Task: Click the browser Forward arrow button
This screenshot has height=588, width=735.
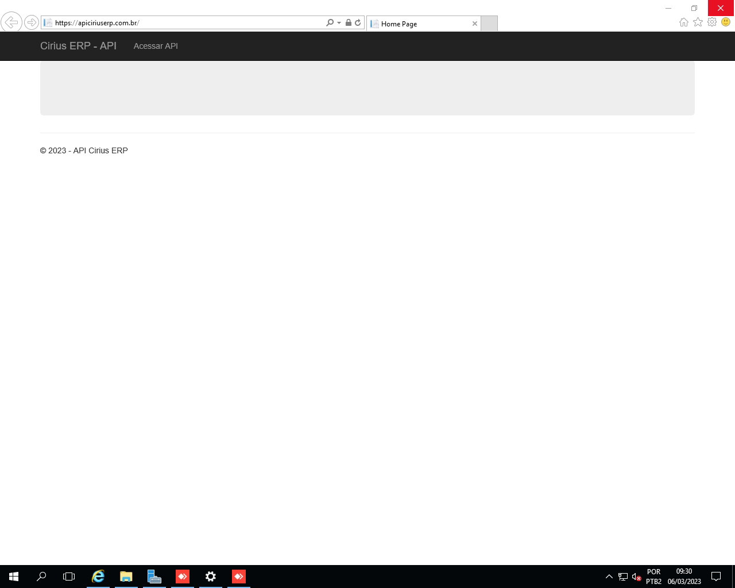Action: (x=32, y=22)
